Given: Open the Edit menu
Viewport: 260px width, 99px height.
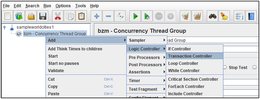Looking at the screenshot, I should [x=17, y=6].
